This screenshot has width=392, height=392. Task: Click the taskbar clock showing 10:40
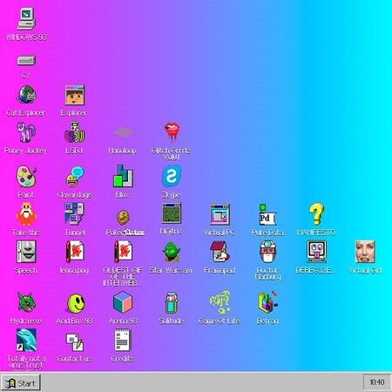376,382
